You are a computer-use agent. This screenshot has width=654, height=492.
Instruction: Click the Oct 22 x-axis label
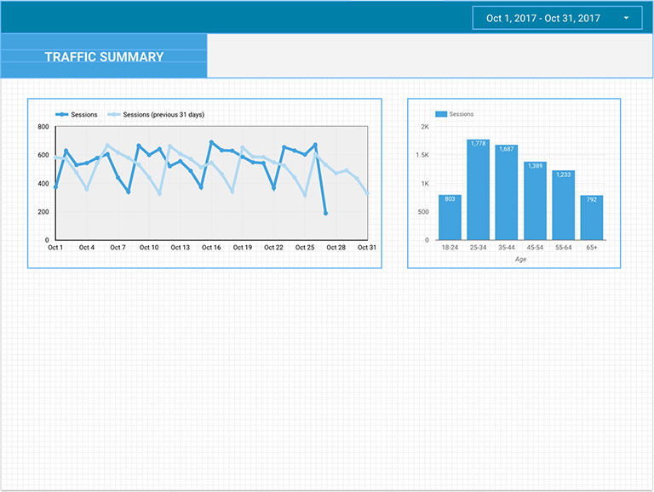point(273,247)
